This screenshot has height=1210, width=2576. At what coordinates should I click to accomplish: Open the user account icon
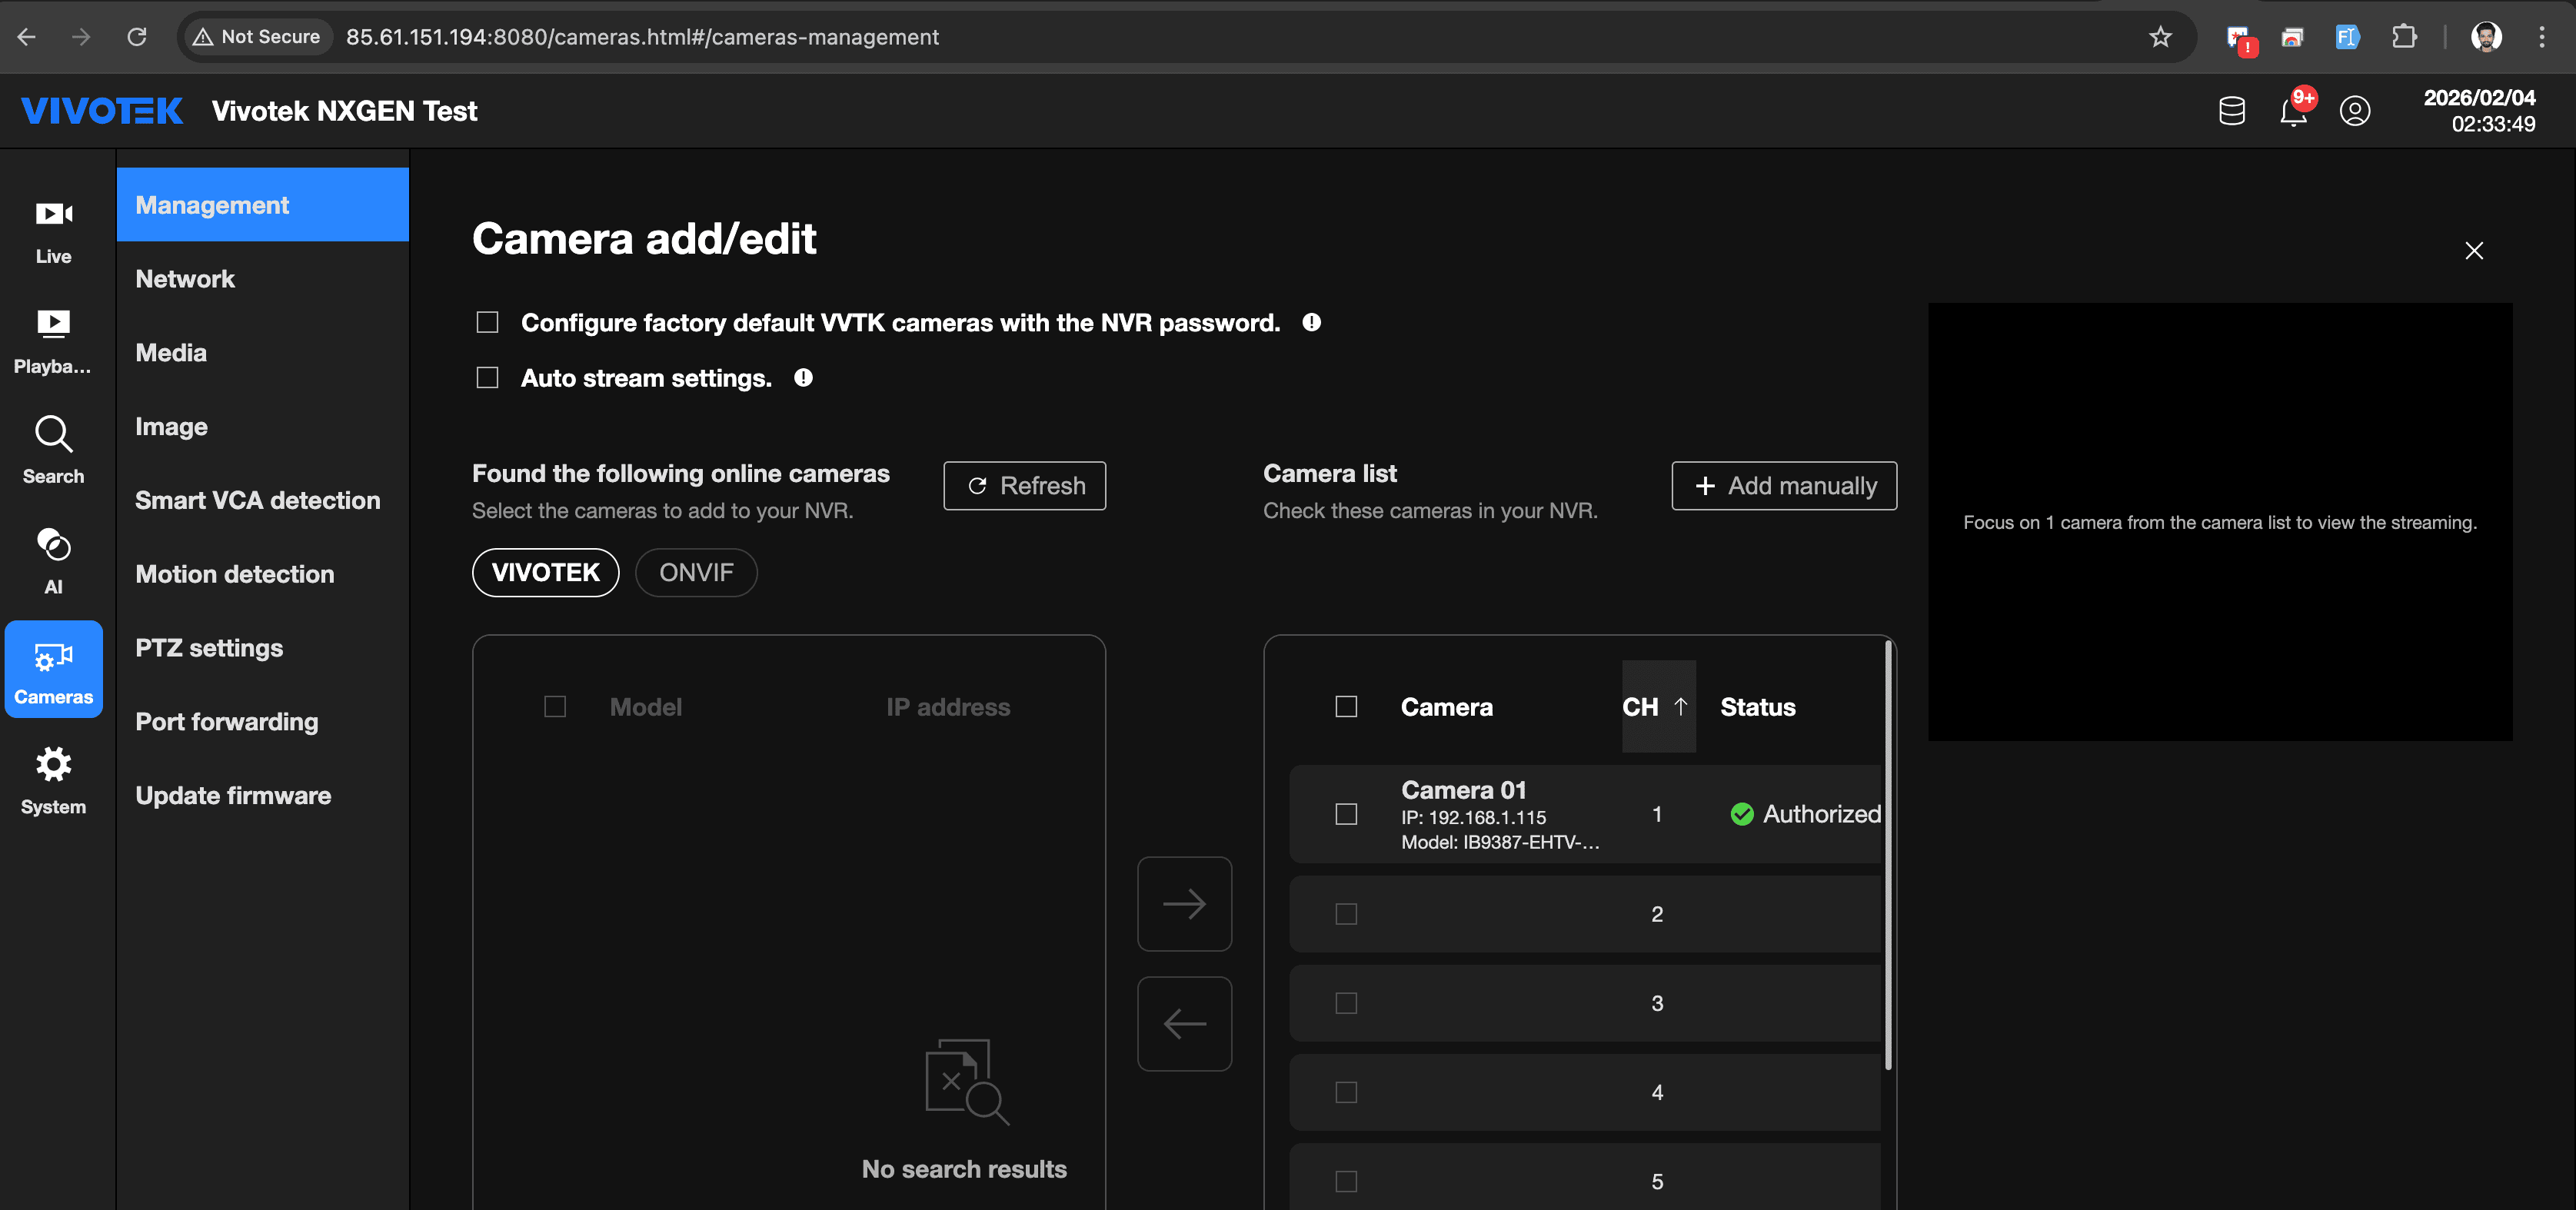pyautogui.click(x=2354, y=111)
